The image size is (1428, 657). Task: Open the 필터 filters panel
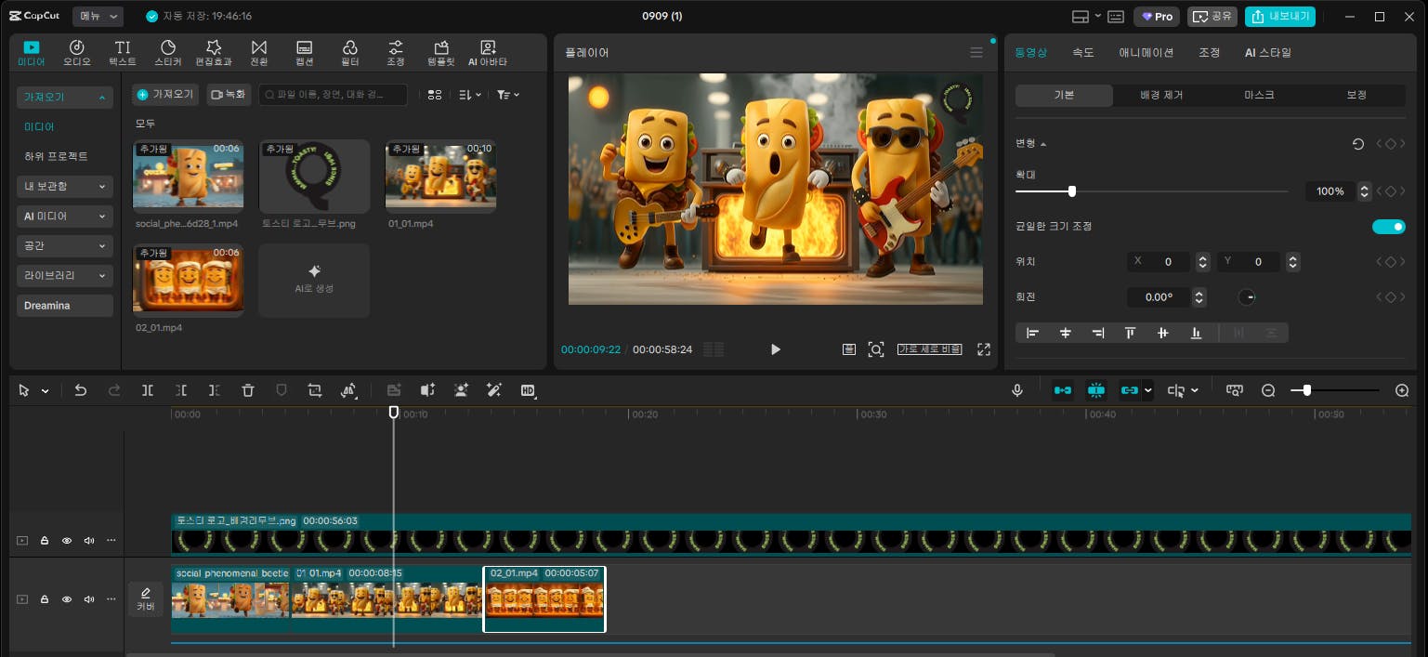pyautogui.click(x=350, y=53)
